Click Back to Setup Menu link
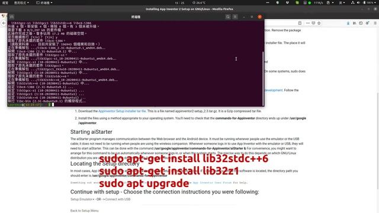The height and width of the screenshot is (213, 379). tap(84, 211)
